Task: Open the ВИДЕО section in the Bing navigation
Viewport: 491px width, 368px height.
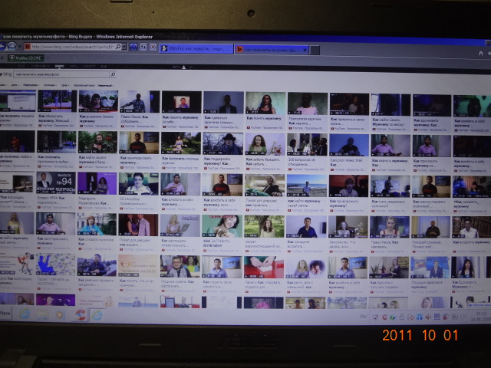Action: (59, 66)
